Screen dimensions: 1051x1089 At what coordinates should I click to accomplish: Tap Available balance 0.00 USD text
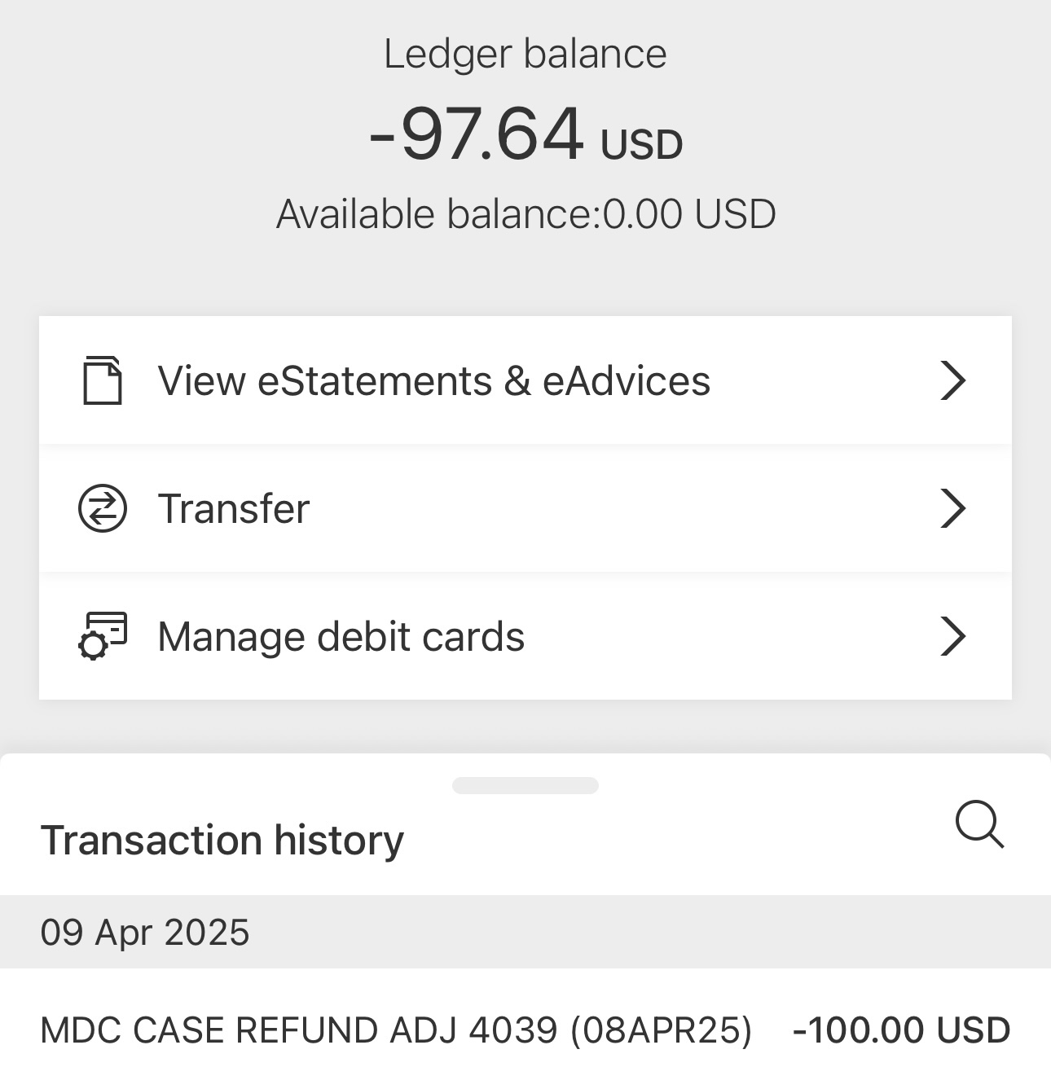pos(525,214)
